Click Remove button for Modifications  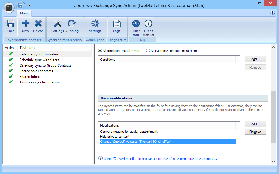[x=255, y=132]
